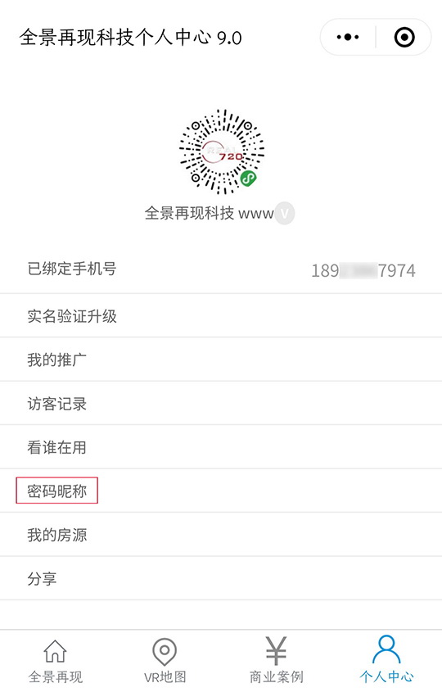Switch to the 商业案例 tab label

[x=276, y=676]
